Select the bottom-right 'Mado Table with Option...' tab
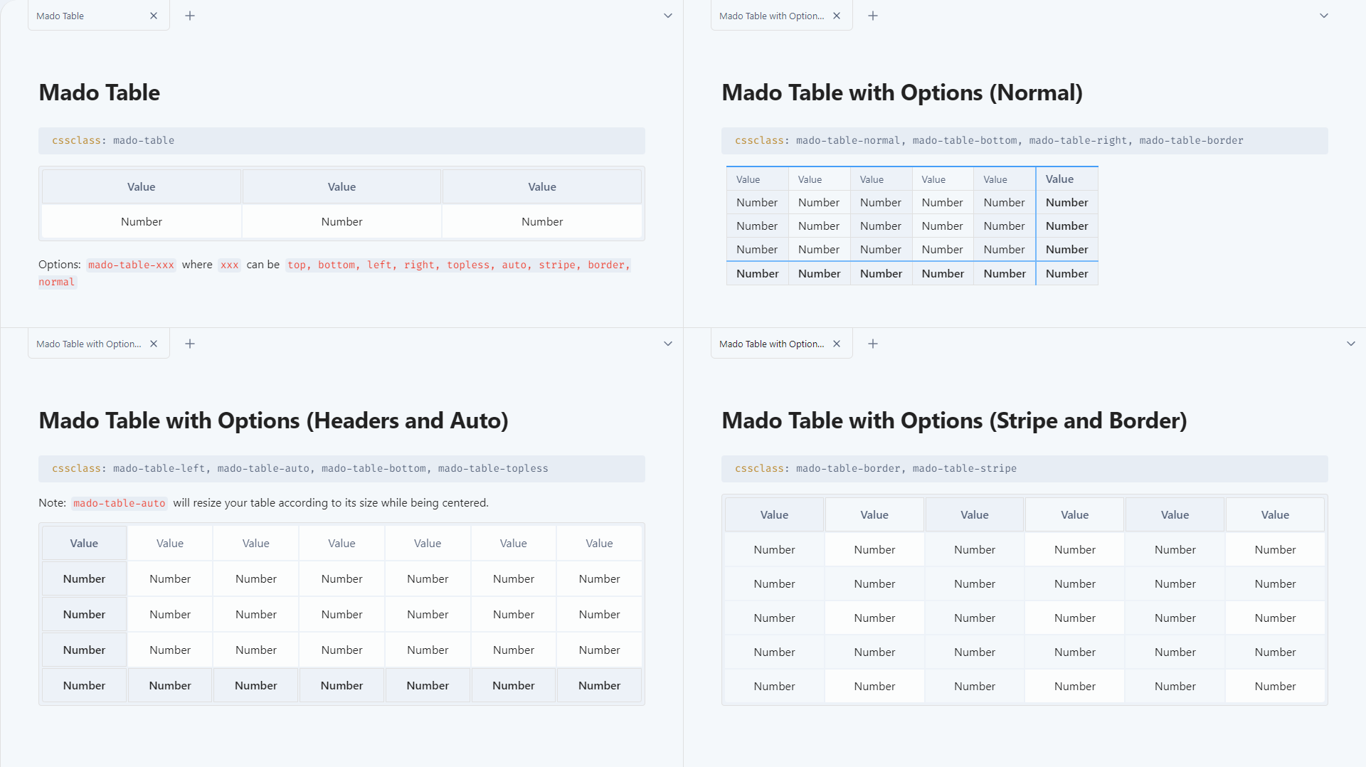This screenshot has height=767, width=1366. (x=771, y=344)
